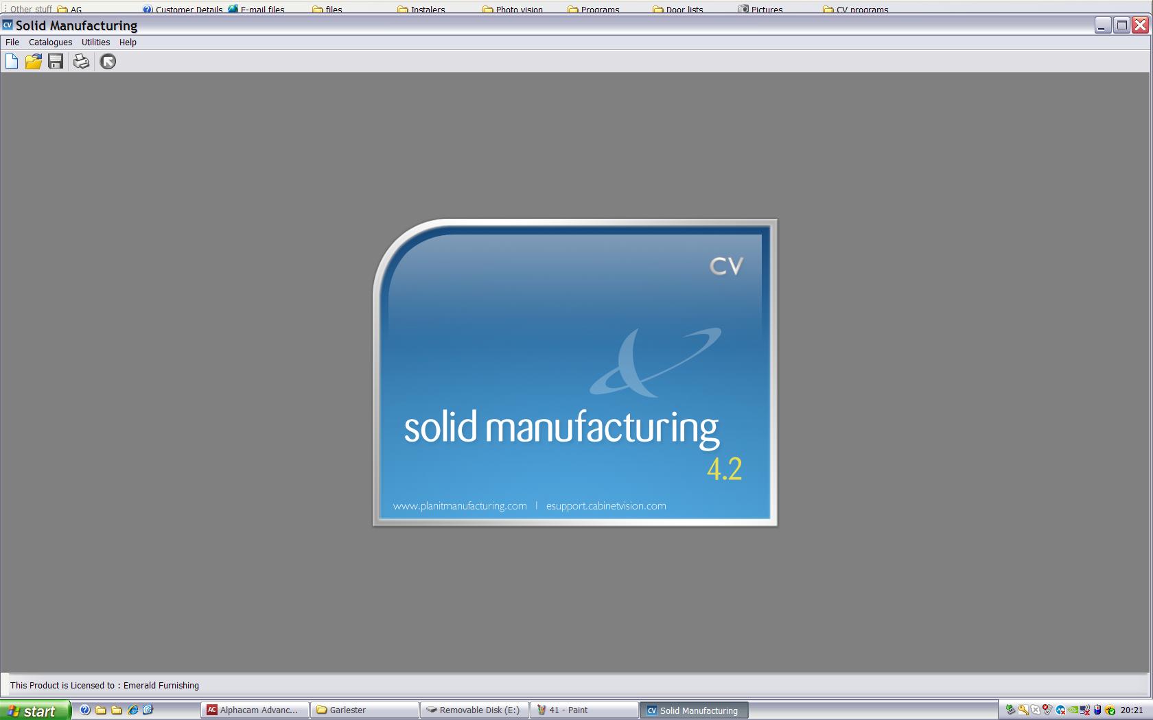The width and height of the screenshot is (1153, 720).
Task: Click the yellow key tray icon
Action: coord(1023,710)
